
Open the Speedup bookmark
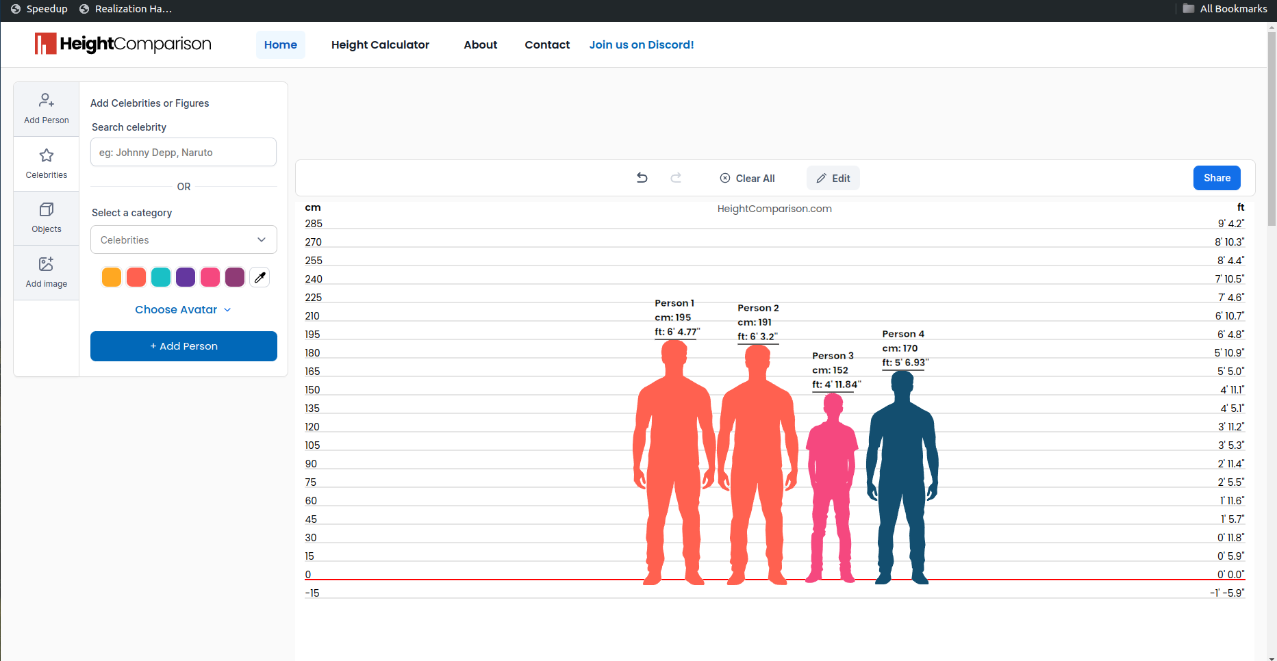coord(39,9)
